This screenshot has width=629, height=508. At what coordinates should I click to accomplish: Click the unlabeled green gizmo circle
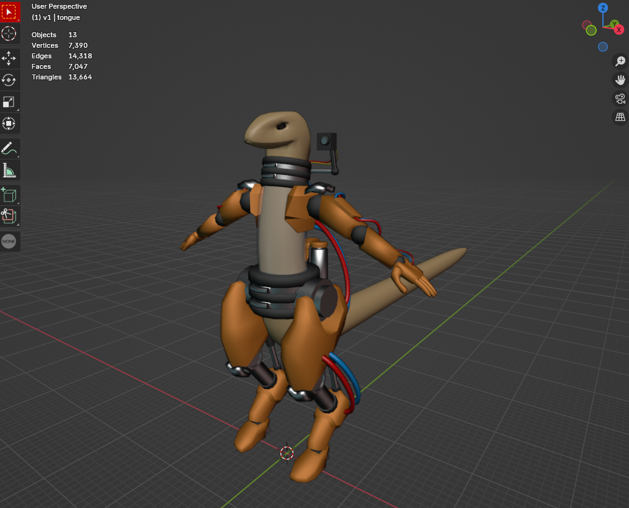pos(591,30)
